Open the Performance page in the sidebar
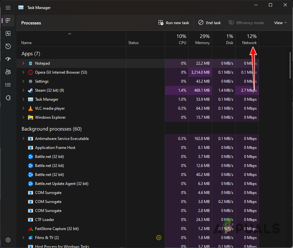This screenshot has height=248, width=293. pyautogui.click(x=8, y=33)
